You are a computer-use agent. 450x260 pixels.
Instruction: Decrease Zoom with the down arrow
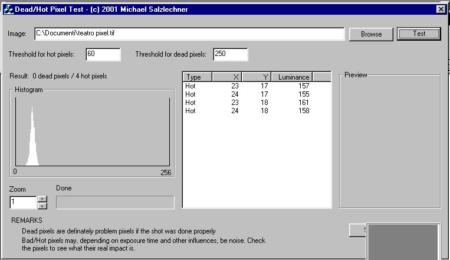[42, 206]
